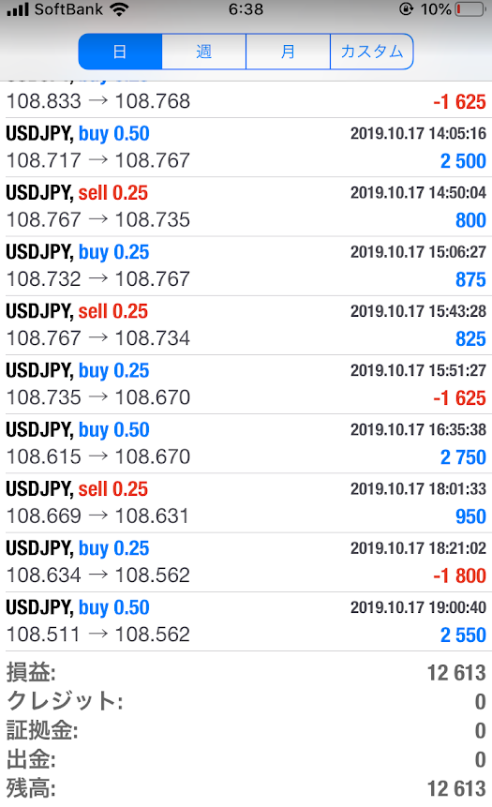The height and width of the screenshot is (807, 492).
Task: Open the sell trade at 18:01:33
Action: 246,502
